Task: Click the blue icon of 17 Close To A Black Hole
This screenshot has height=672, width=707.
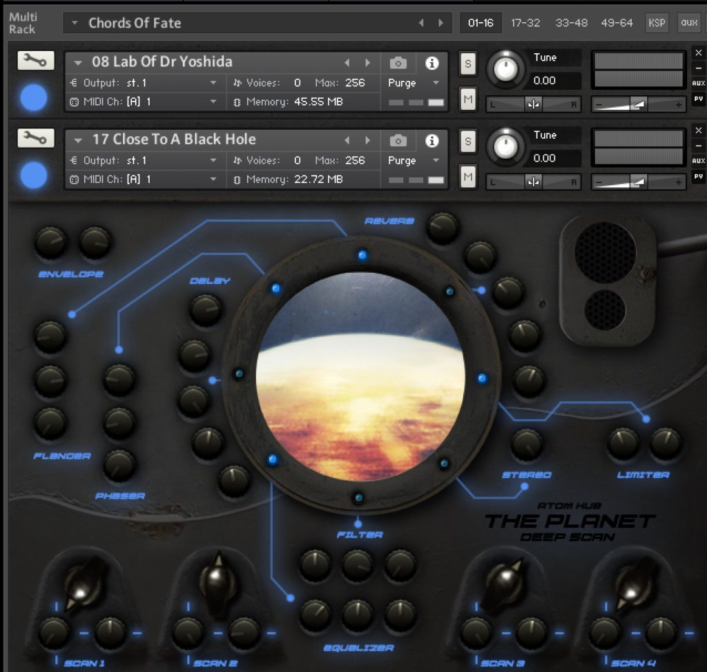Action: coord(34,175)
